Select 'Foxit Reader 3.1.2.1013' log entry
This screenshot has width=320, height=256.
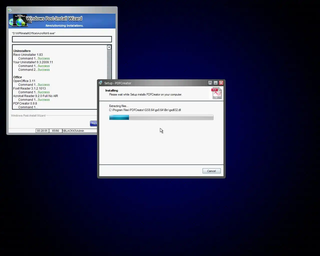click(29, 88)
